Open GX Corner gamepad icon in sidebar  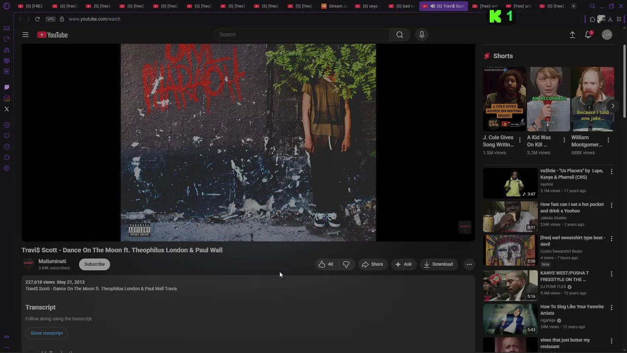pyautogui.click(x=6, y=28)
